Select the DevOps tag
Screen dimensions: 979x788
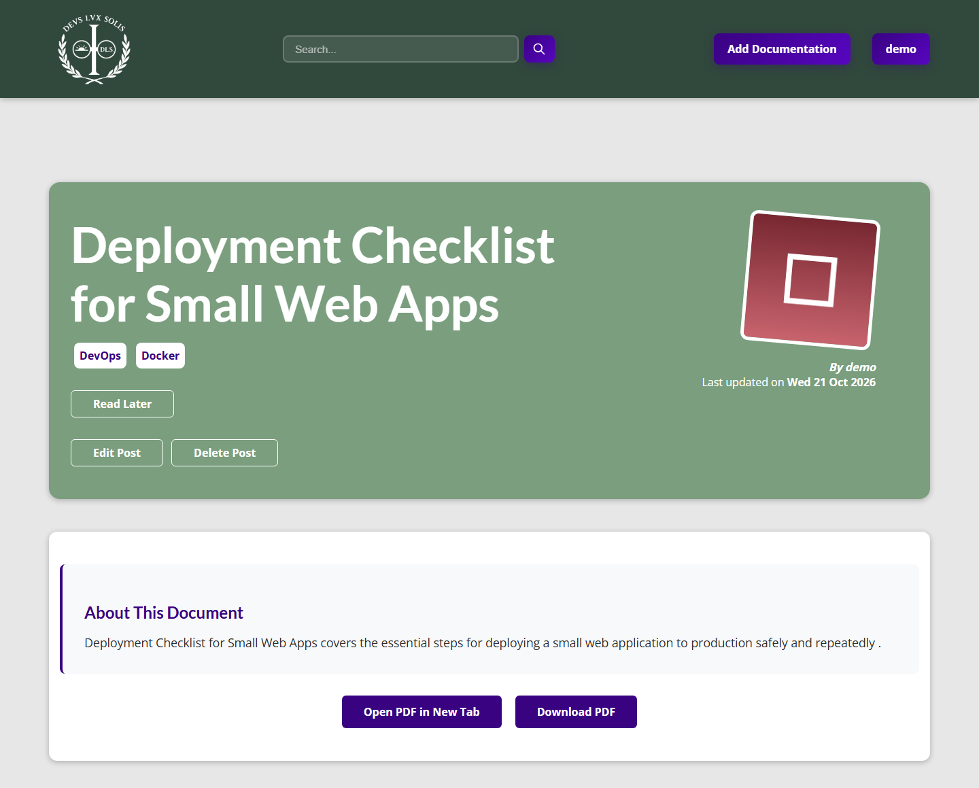100,356
